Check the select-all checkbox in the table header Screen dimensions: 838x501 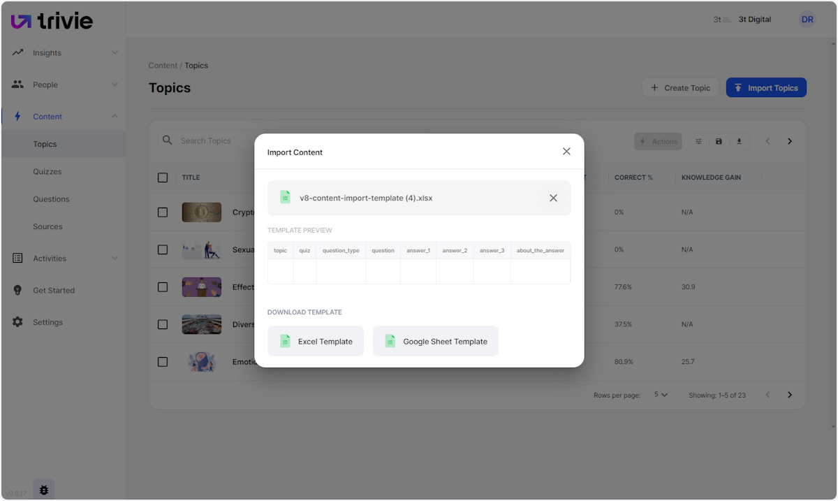[x=163, y=177]
